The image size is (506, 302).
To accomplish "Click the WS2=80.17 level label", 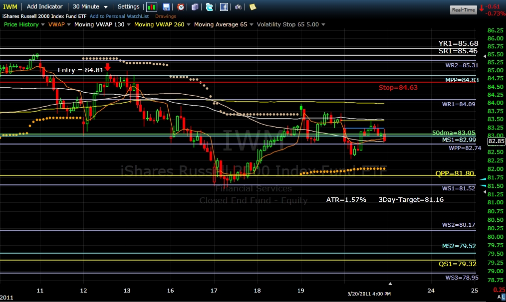I will pyautogui.click(x=459, y=225).
